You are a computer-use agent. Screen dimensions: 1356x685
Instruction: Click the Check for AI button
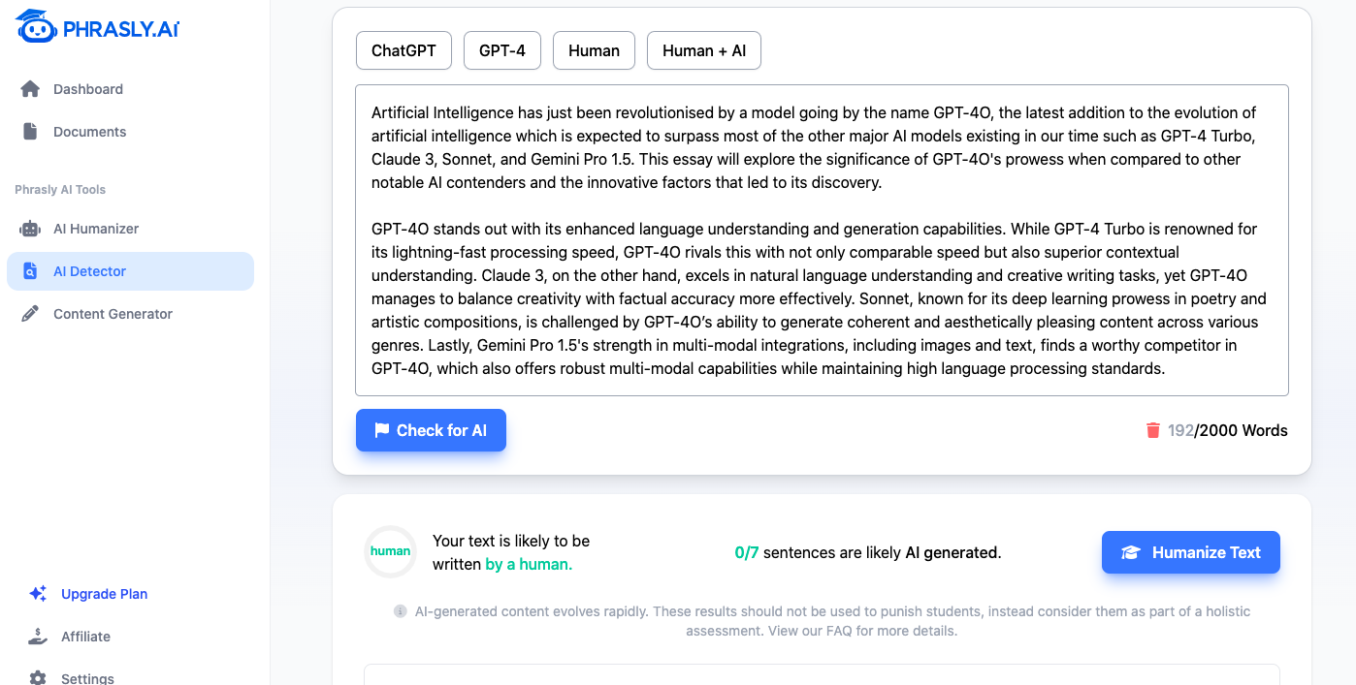pyautogui.click(x=431, y=429)
